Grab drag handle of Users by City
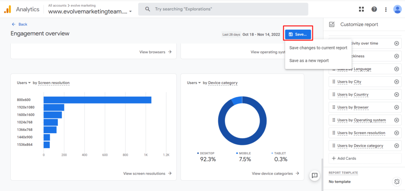 [x=334, y=82]
